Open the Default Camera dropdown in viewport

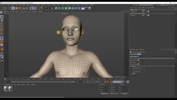[x=66, y=13]
